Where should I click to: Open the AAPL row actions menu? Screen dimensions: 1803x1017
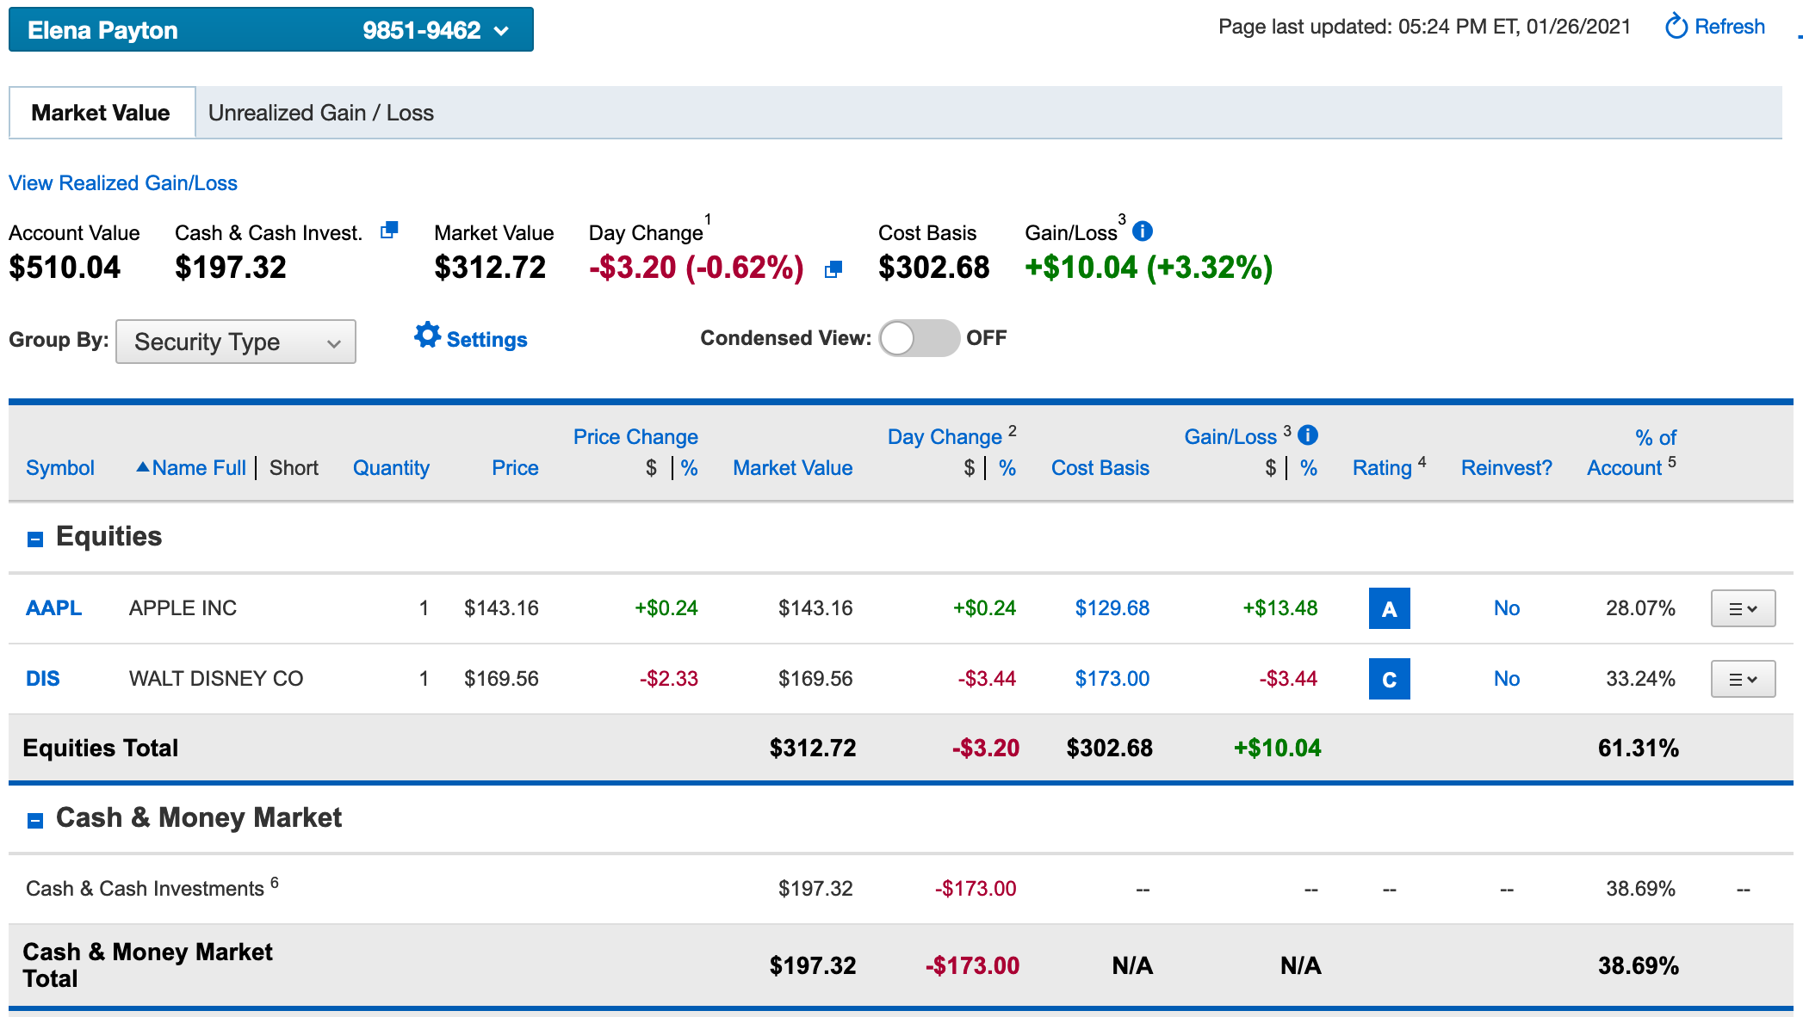pyautogui.click(x=1743, y=608)
